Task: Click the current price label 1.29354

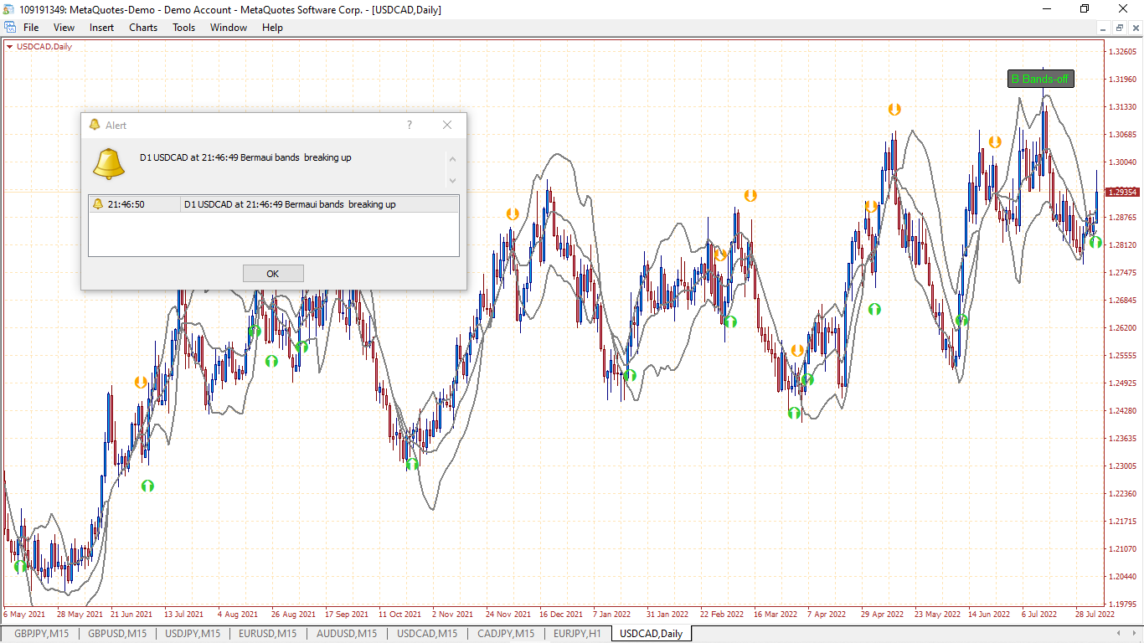Action: 1122,193
